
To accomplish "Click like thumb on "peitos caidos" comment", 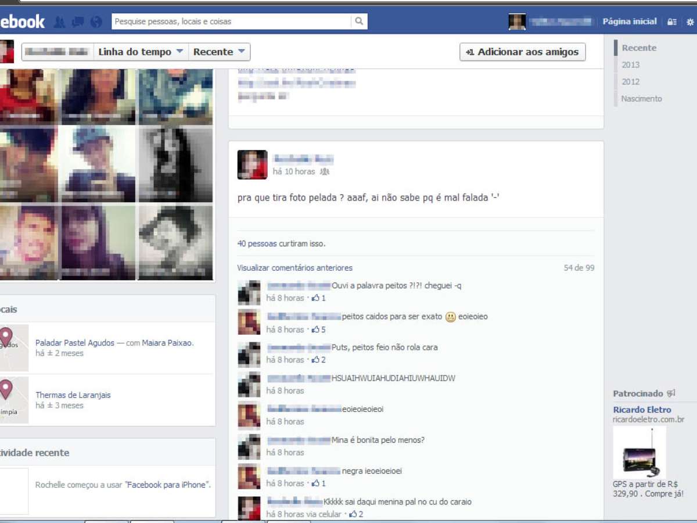I will coord(316,329).
